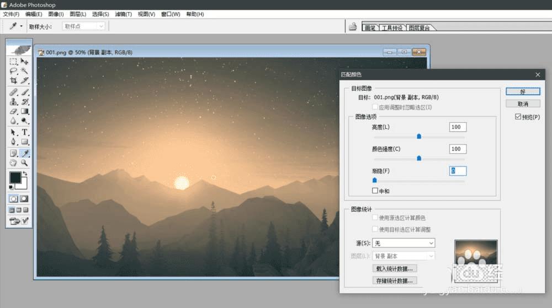
Task: Open the 取样大小 sample size dropdown
Action: (83, 26)
